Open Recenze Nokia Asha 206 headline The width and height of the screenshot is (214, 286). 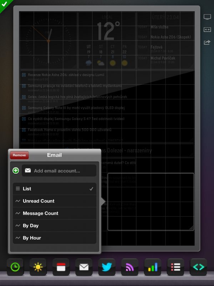[x=66, y=75]
